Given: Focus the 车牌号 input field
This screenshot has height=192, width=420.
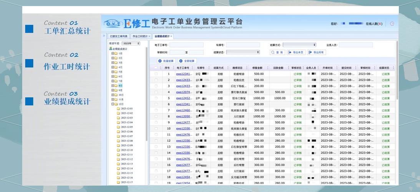Looking at the screenshot, I should tap(243, 45).
